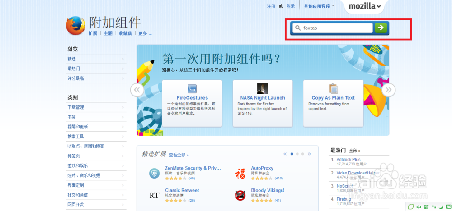Click the IME 中 language mode indicator

[x=419, y=206]
